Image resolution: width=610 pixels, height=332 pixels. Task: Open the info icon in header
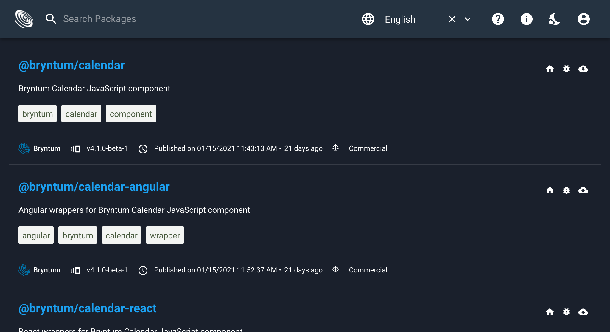(527, 19)
